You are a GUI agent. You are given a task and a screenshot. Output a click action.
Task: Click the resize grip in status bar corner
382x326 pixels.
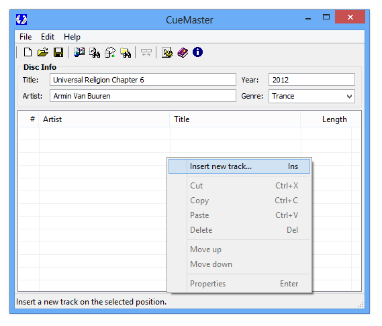(x=361, y=305)
